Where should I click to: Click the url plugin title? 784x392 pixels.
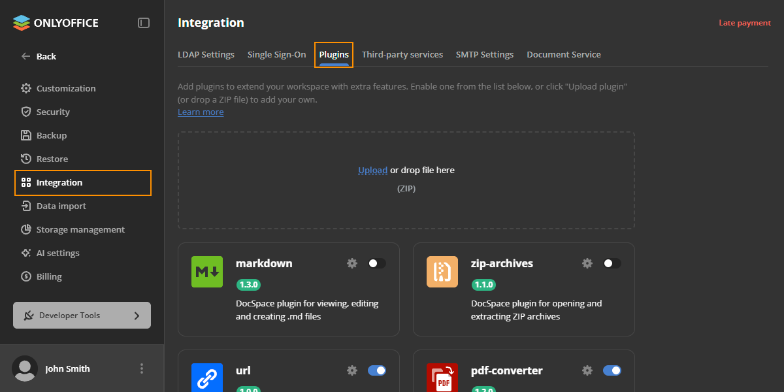click(243, 370)
